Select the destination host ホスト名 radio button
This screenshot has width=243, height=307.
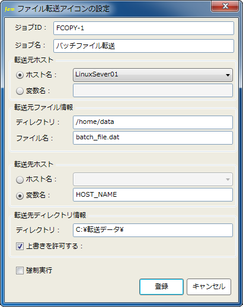coord(20,180)
